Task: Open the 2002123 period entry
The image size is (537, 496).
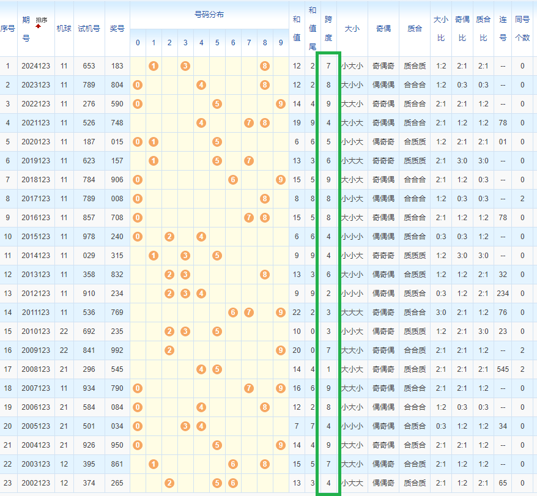Action: tap(36, 483)
